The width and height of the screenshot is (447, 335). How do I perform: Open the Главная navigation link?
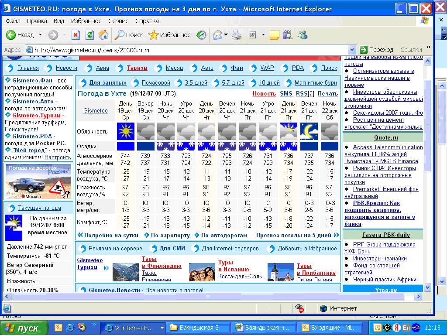tap(28, 68)
